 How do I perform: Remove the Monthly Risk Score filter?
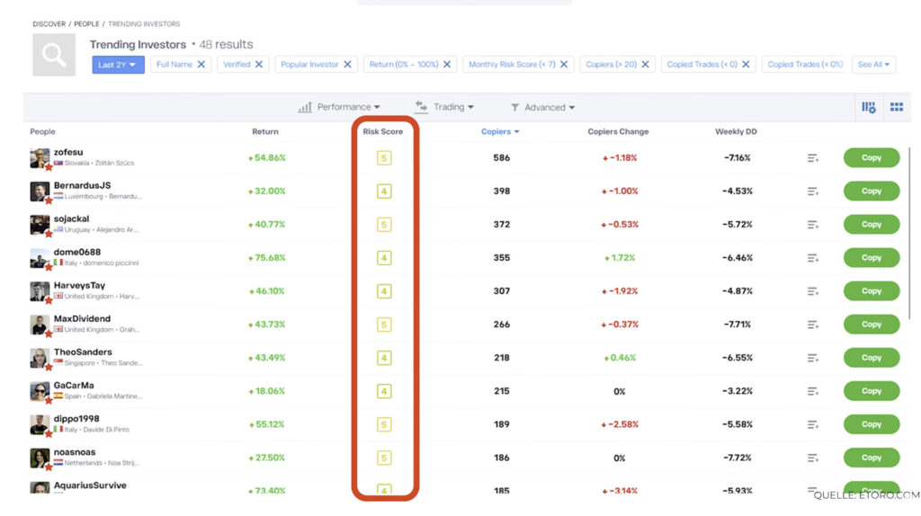click(x=564, y=65)
